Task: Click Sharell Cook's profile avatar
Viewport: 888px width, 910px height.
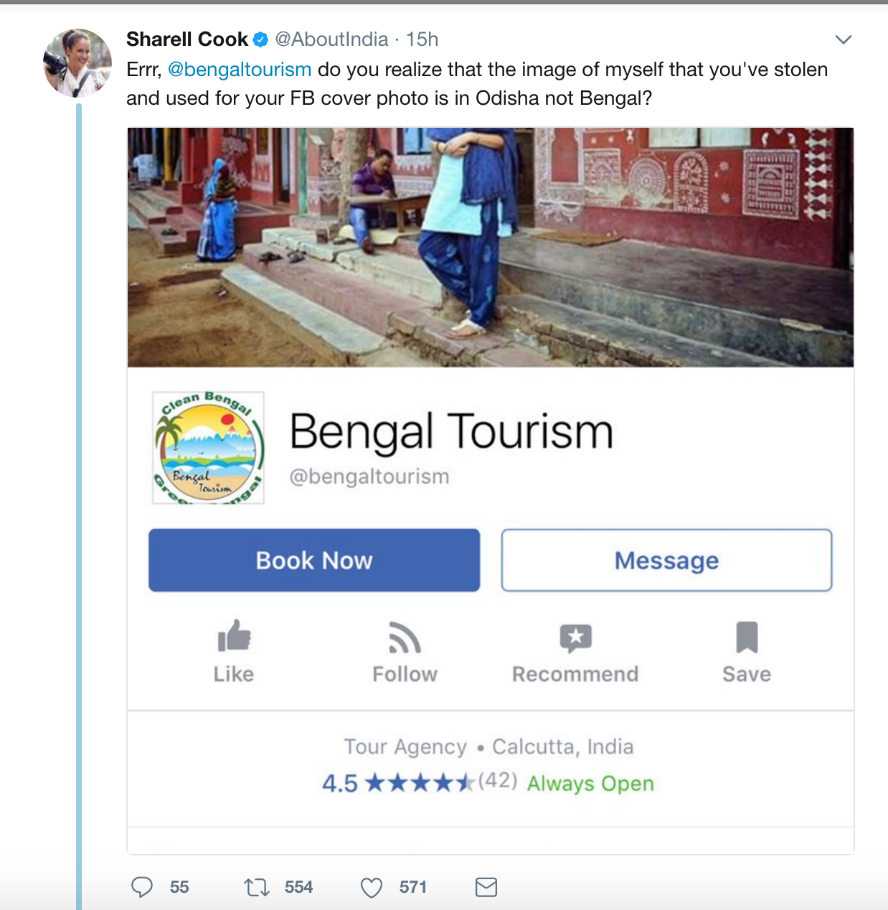Action: pos(77,63)
